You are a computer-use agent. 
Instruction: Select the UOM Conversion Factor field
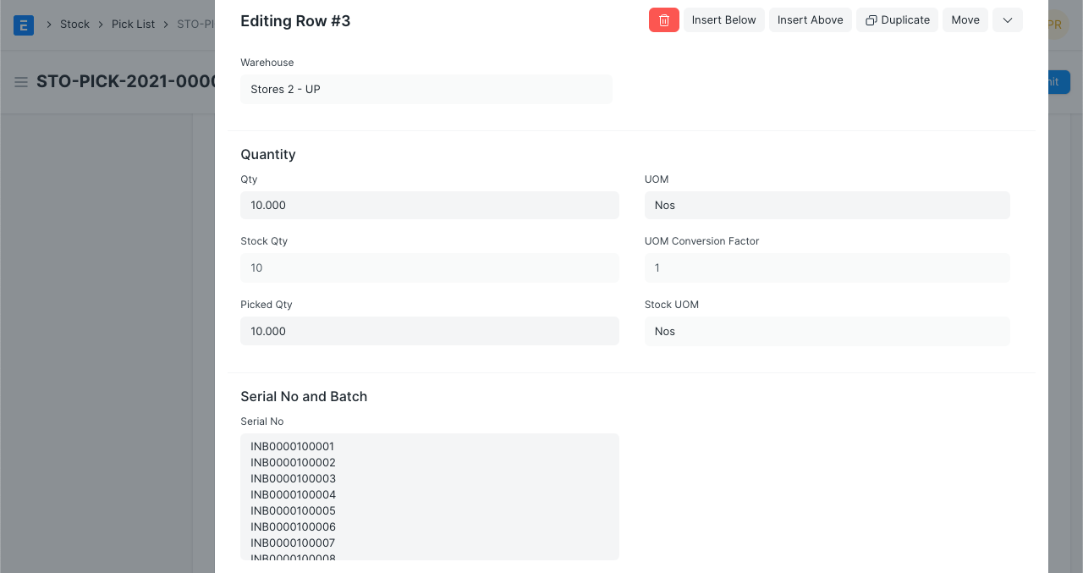pos(827,268)
